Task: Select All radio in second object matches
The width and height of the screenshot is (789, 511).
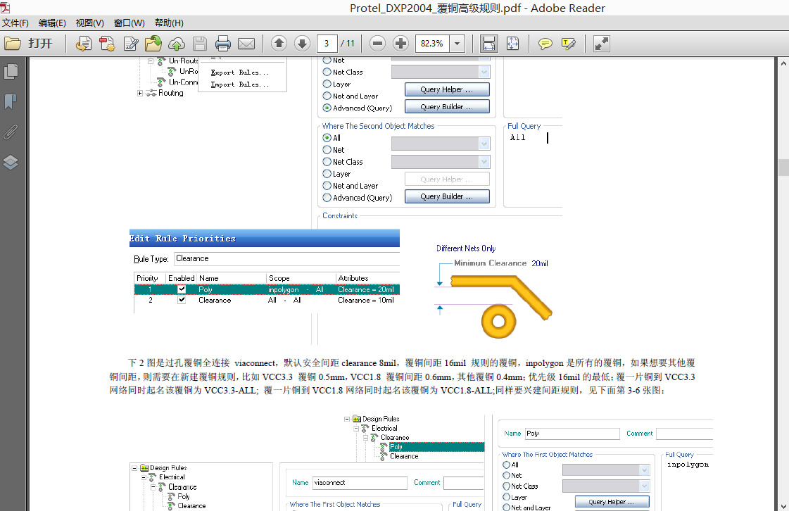Action: pyautogui.click(x=327, y=137)
